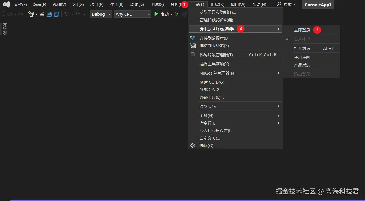Expand the arrow next to 启动
365x201 pixels.
pos(171,14)
